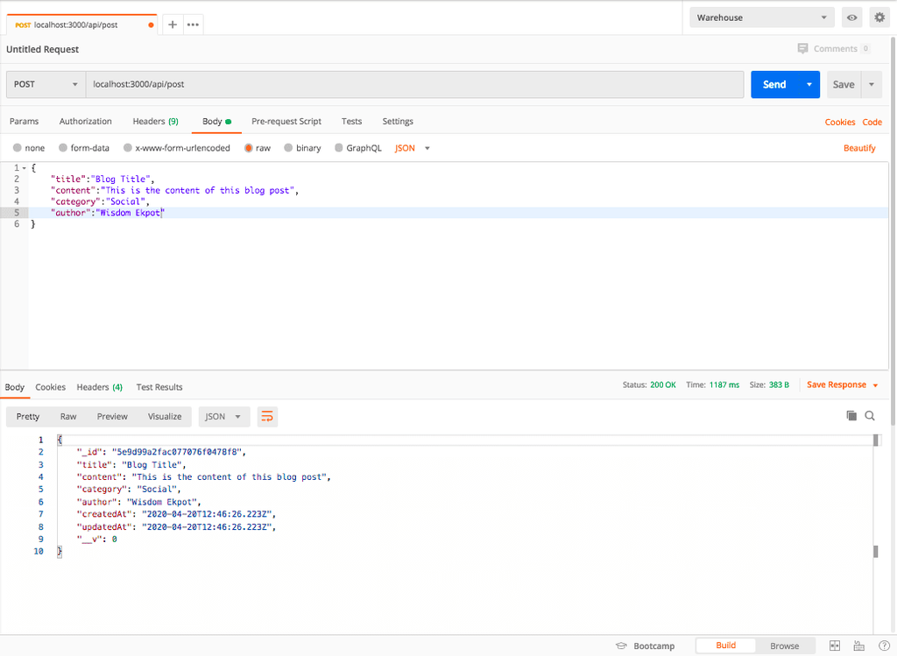Switch to the Pre-request Script tab
The width and height of the screenshot is (897, 656).
pyautogui.click(x=286, y=121)
